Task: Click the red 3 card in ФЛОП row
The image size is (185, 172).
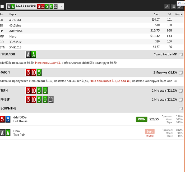Action: (x=28, y=73)
